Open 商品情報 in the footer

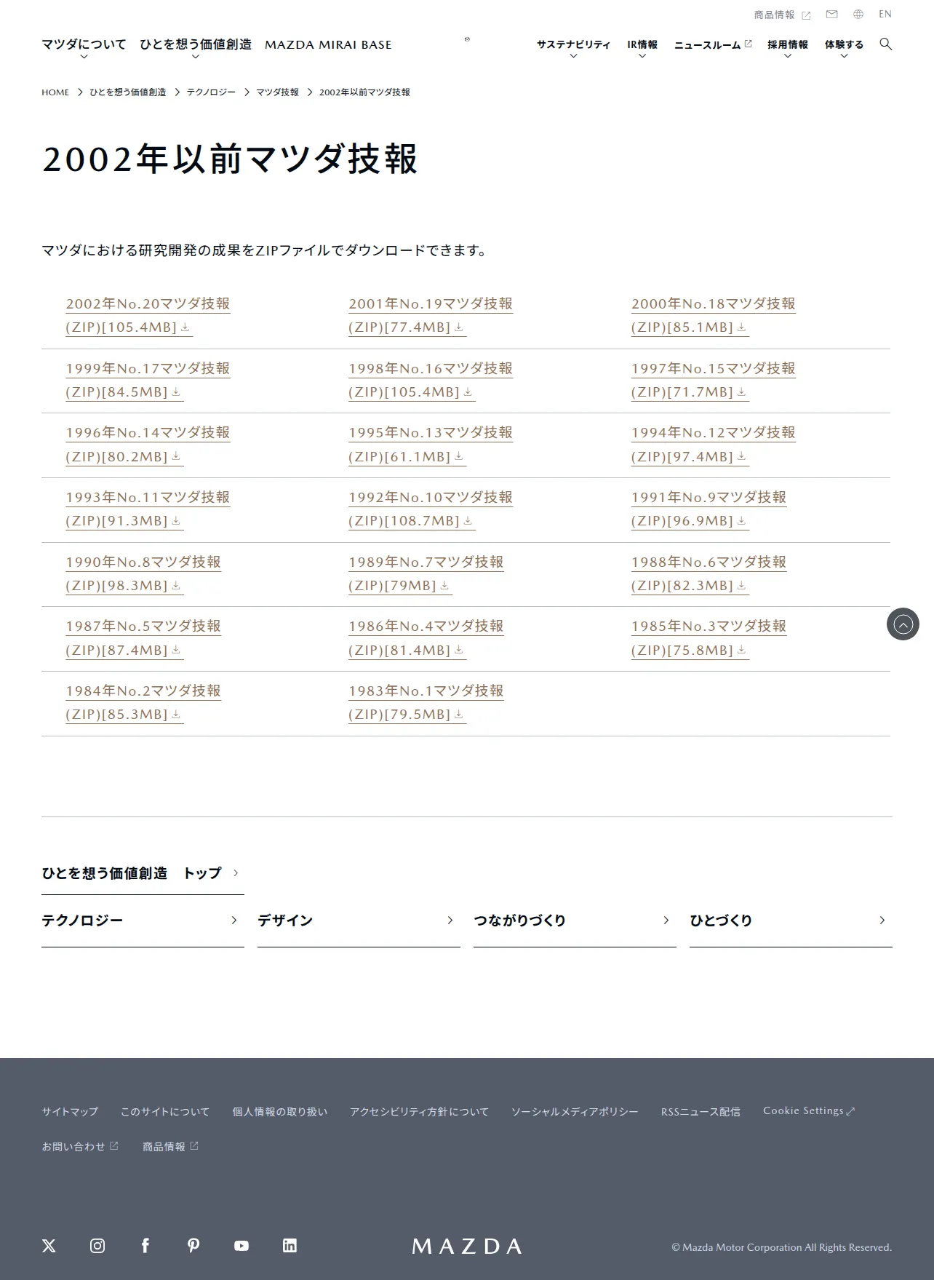coord(170,1147)
